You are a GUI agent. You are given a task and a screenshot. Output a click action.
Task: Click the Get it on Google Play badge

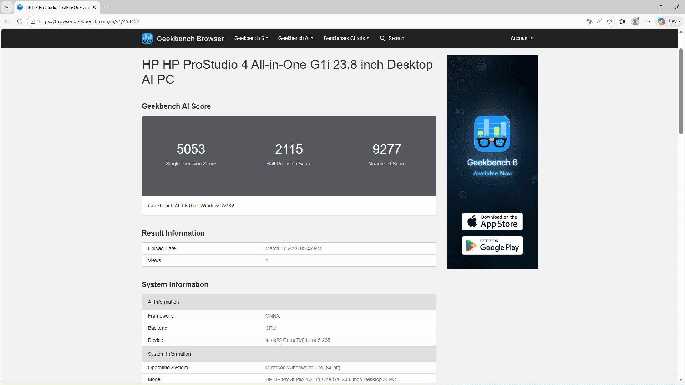point(492,245)
